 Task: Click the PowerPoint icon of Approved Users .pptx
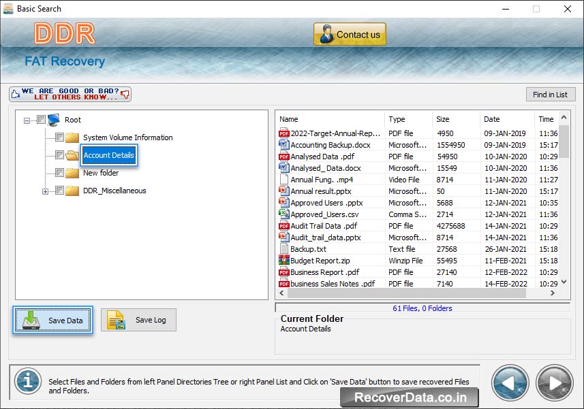coord(283,202)
